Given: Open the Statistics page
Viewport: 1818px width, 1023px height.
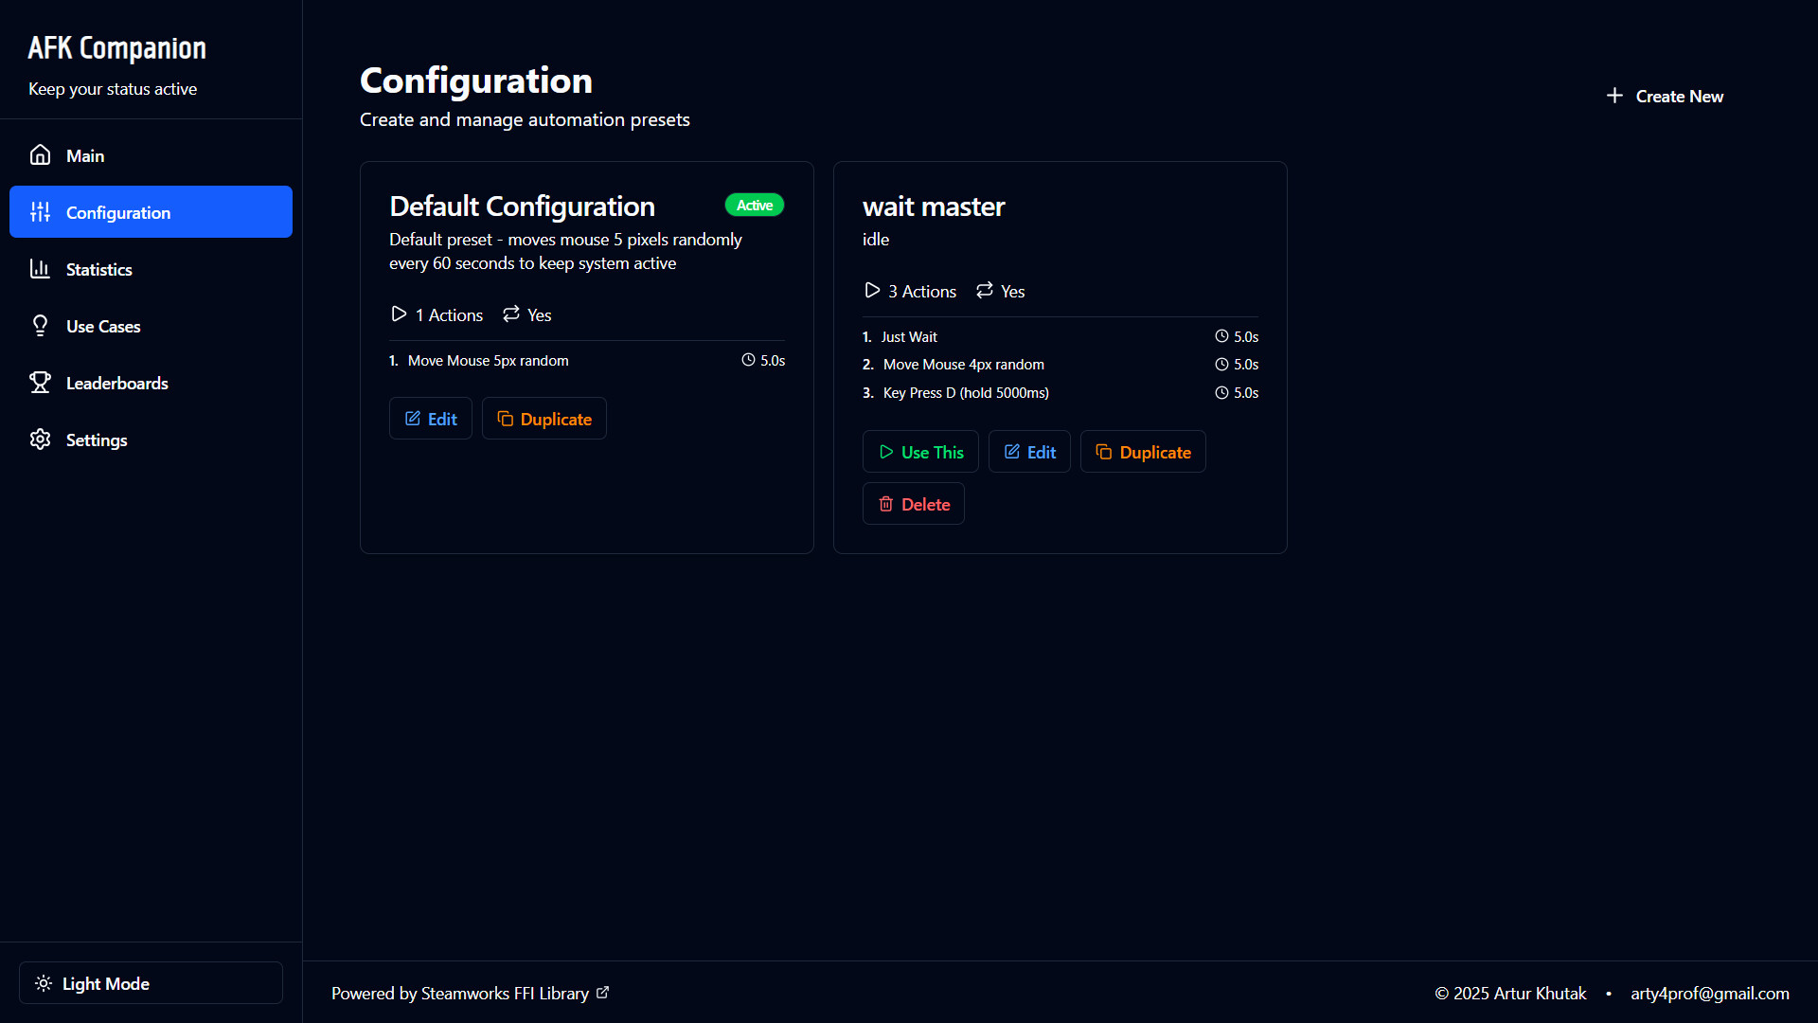Looking at the screenshot, I should pyautogui.click(x=99, y=270).
